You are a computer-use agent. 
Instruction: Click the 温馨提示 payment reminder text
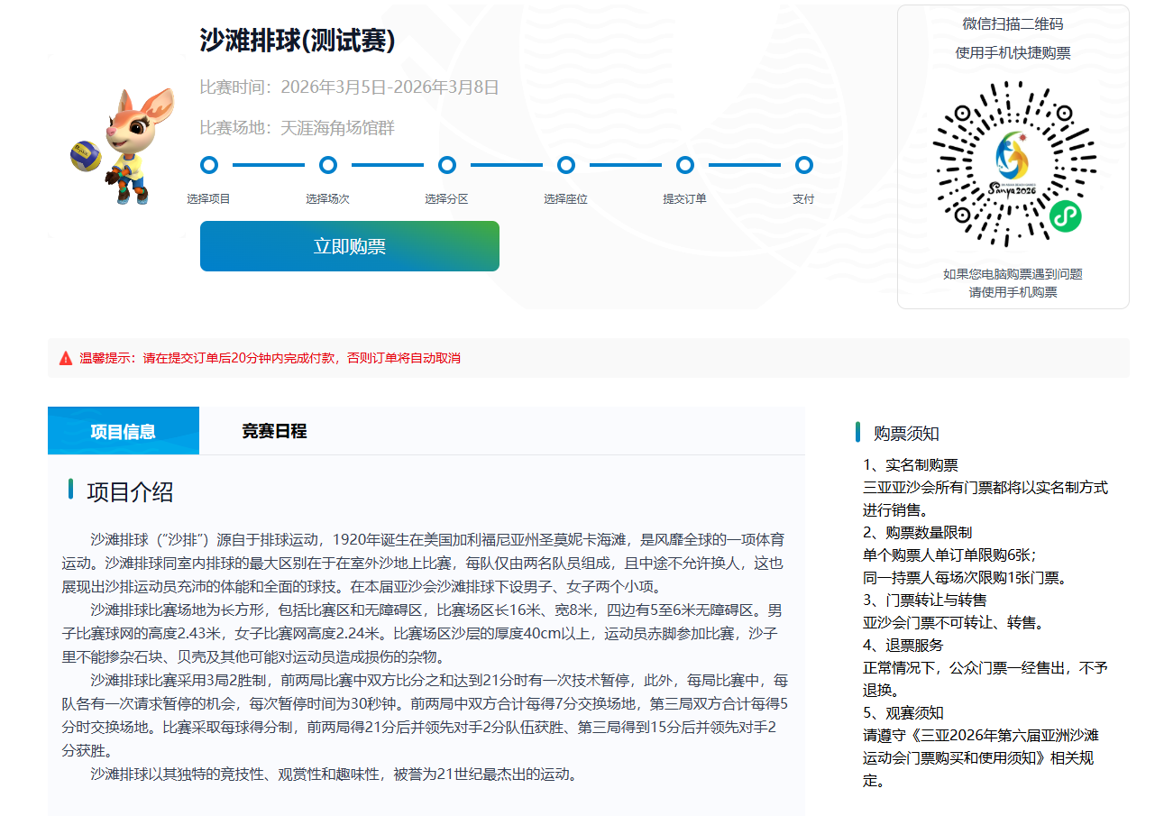pyautogui.click(x=270, y=358)
